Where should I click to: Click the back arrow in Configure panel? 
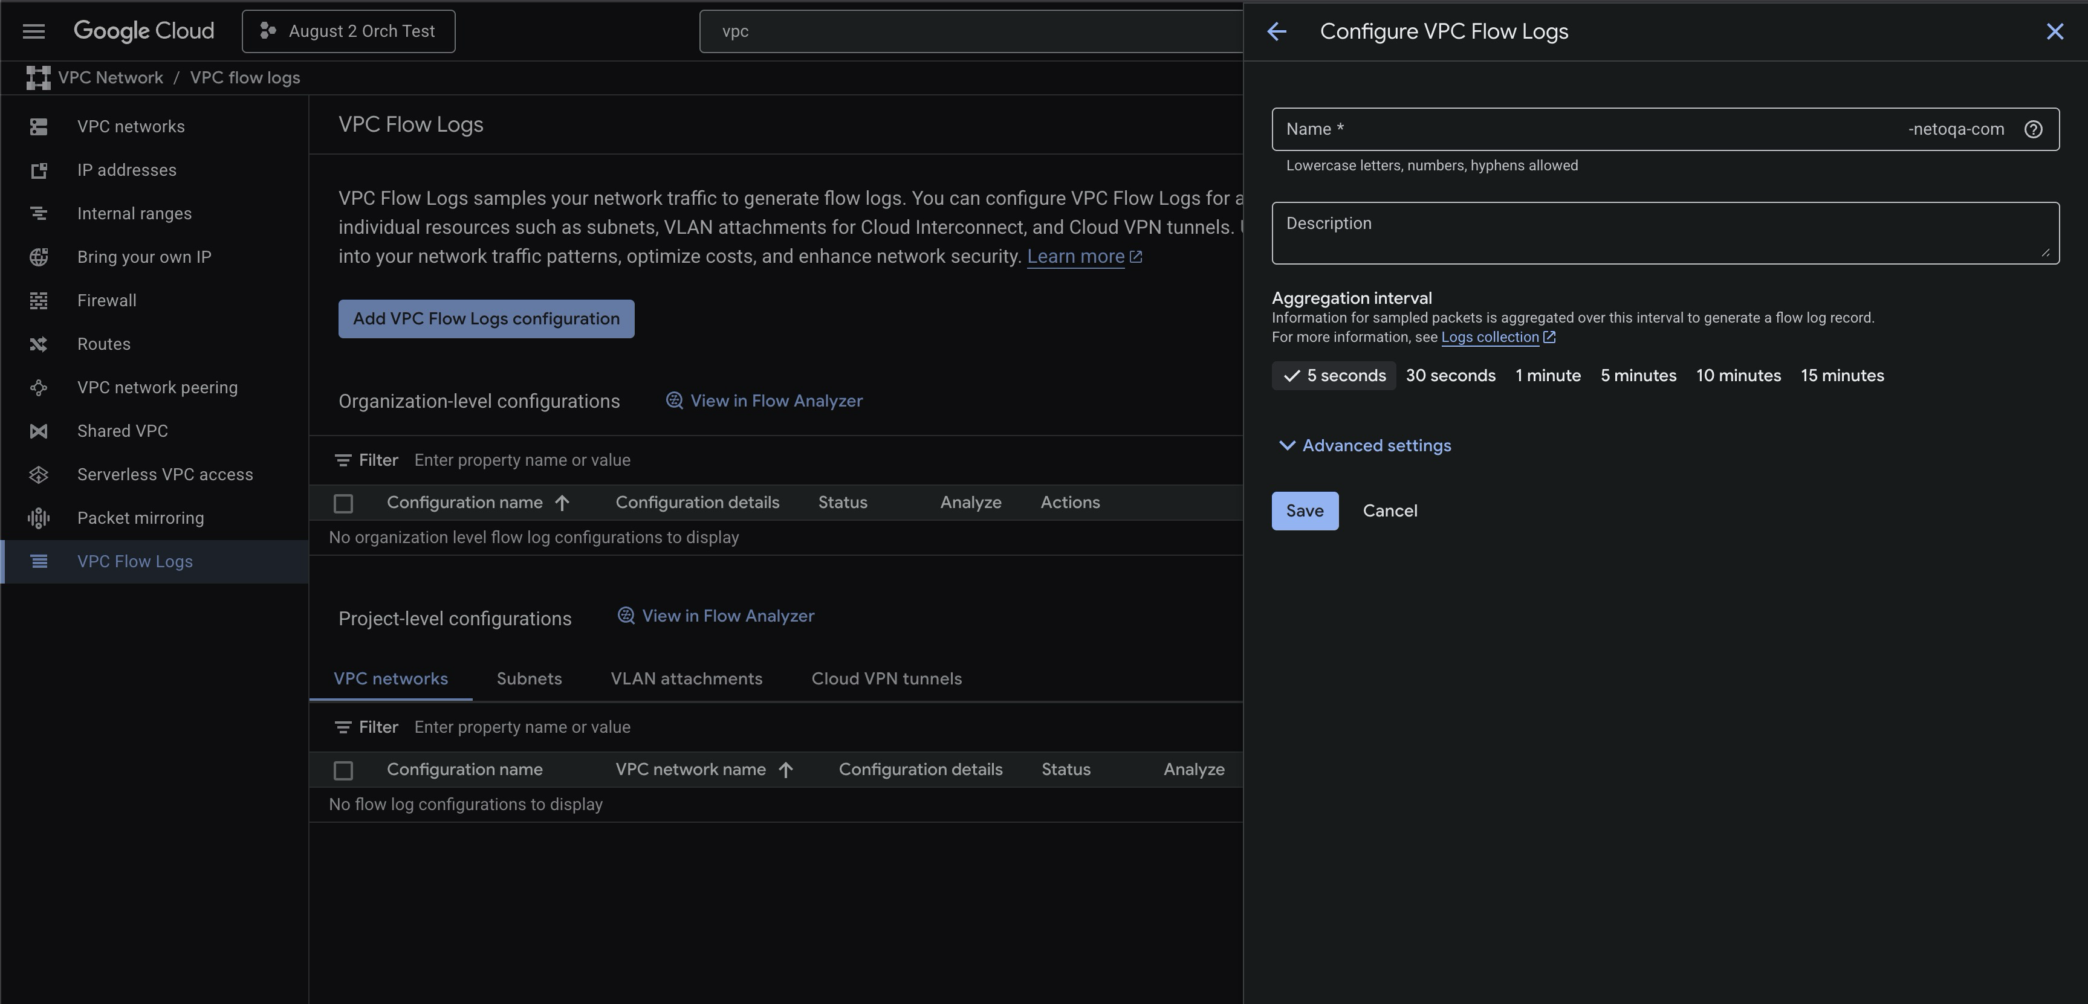point(1277,31)
